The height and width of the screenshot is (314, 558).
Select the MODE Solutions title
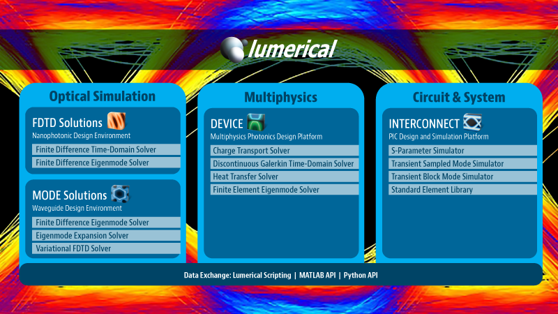pos(69,195)
